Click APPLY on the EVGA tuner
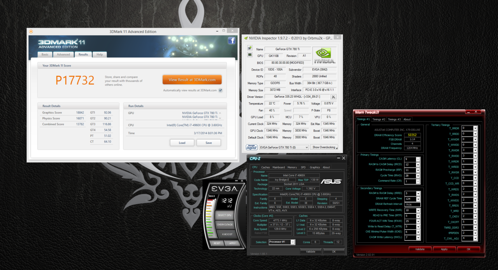Image resolution: width=498 pixels, height=270 pixels. point(233,243)
